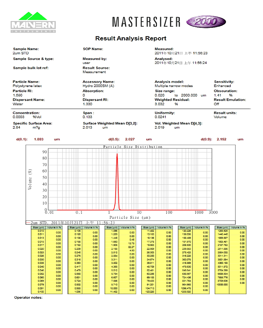Click the 'Particle Size (µm)' x-axis label
263x328 pixels.
click(130, 217)
